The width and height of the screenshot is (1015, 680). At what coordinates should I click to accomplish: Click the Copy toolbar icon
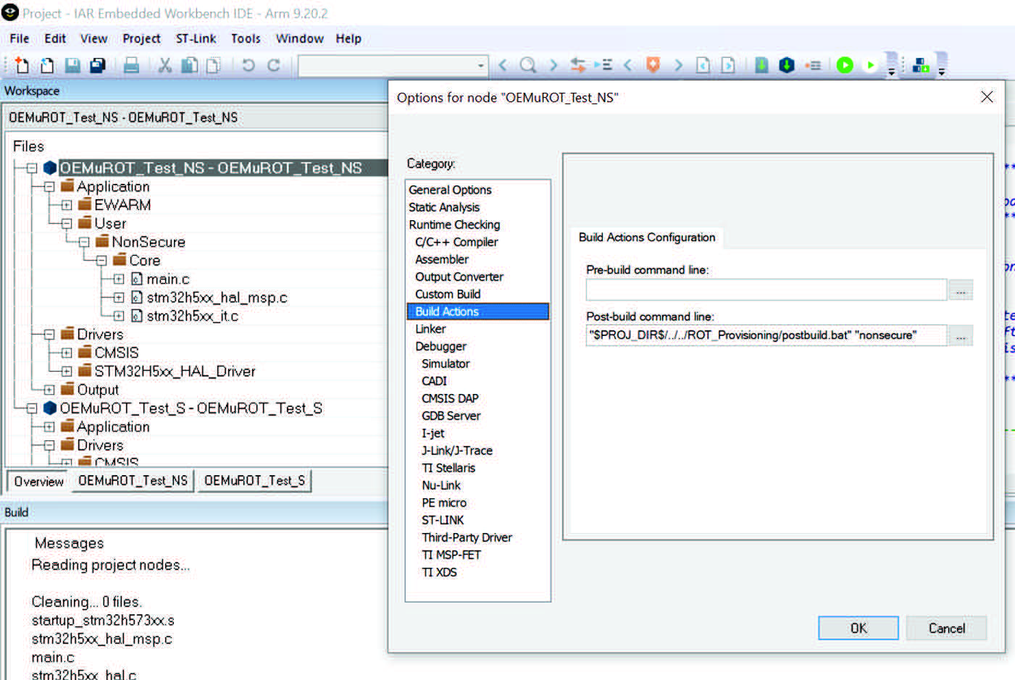[189, 65]
